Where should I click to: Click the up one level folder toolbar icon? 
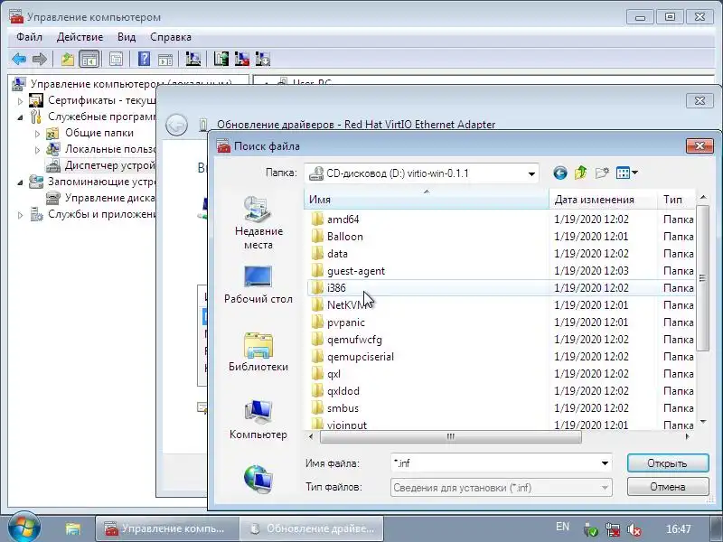67,59
